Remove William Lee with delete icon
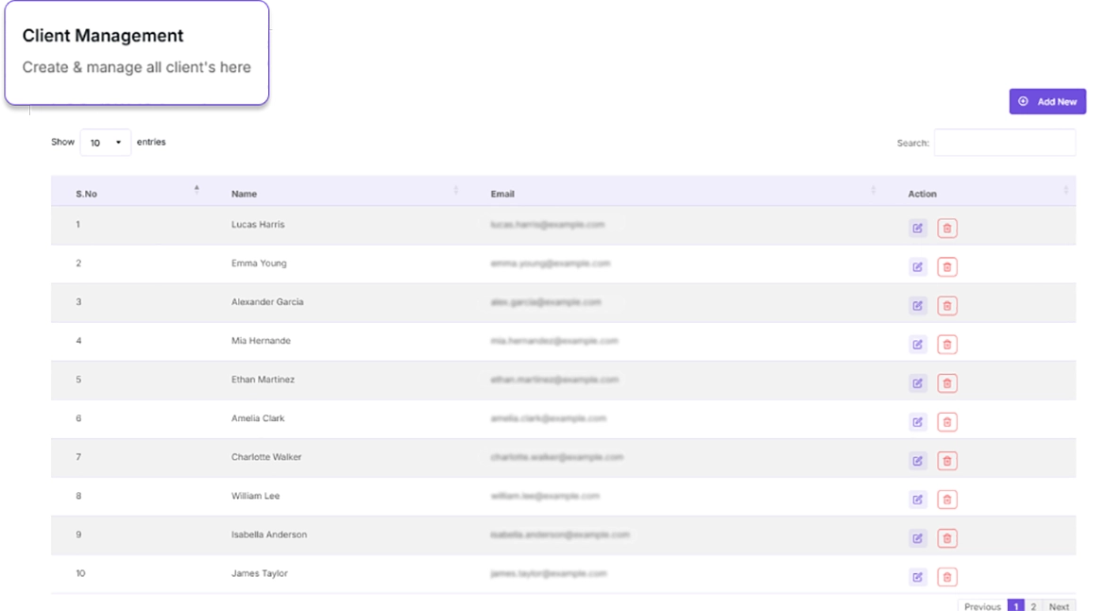The width and height of the screenshot is (1105, 611). click(x=947, y=500)
